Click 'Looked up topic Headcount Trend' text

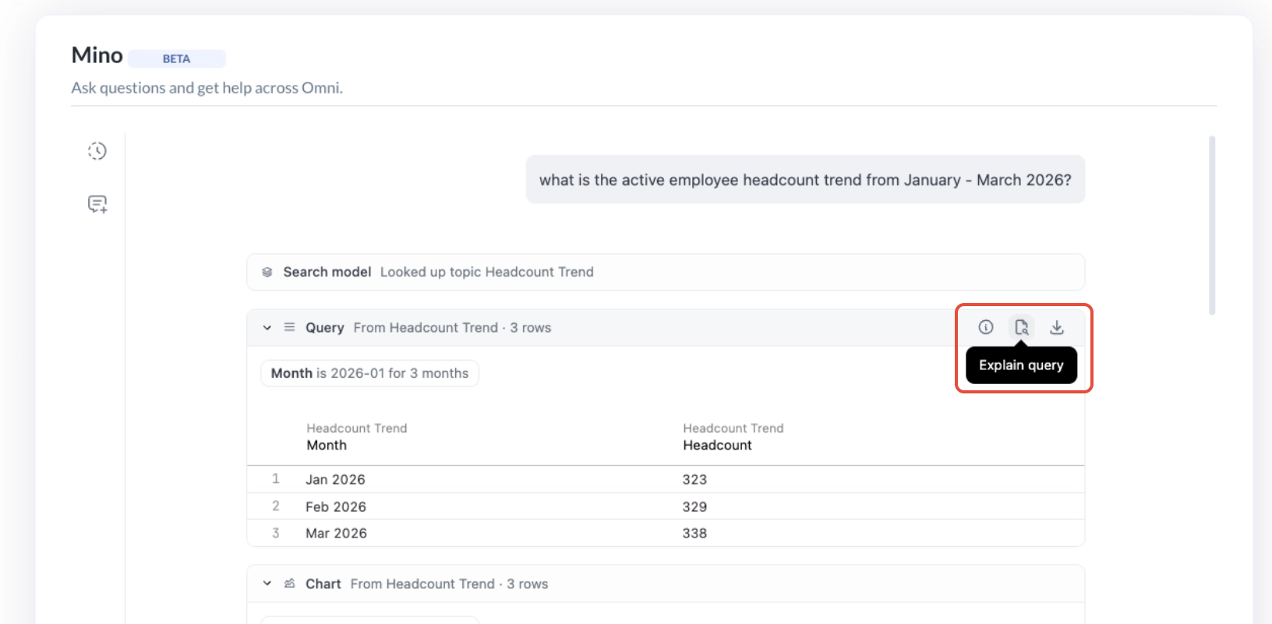(x=487, y=272)
